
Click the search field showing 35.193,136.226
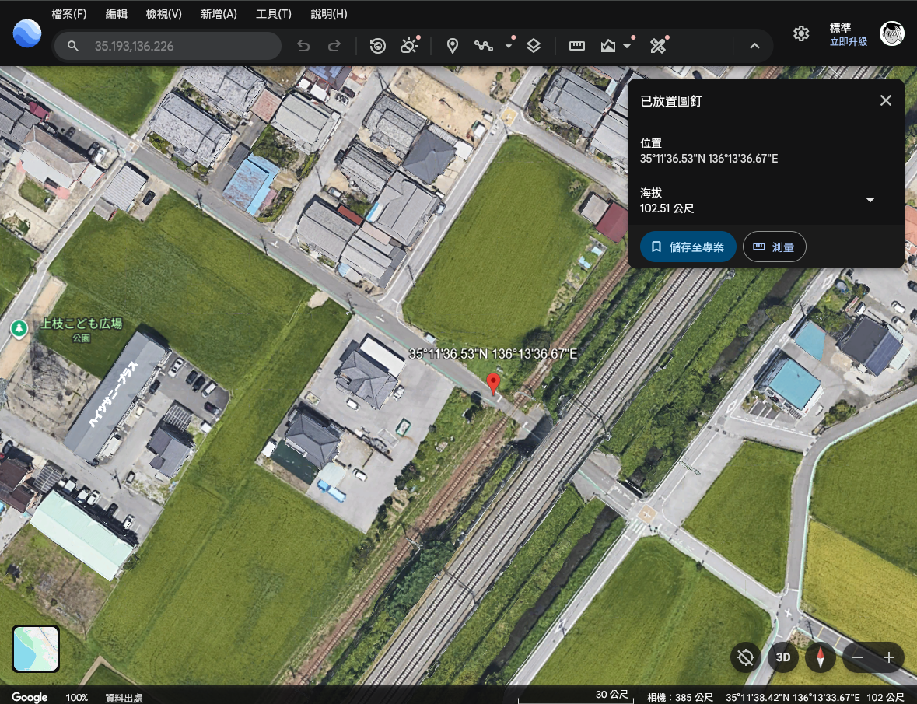[168, 46]
